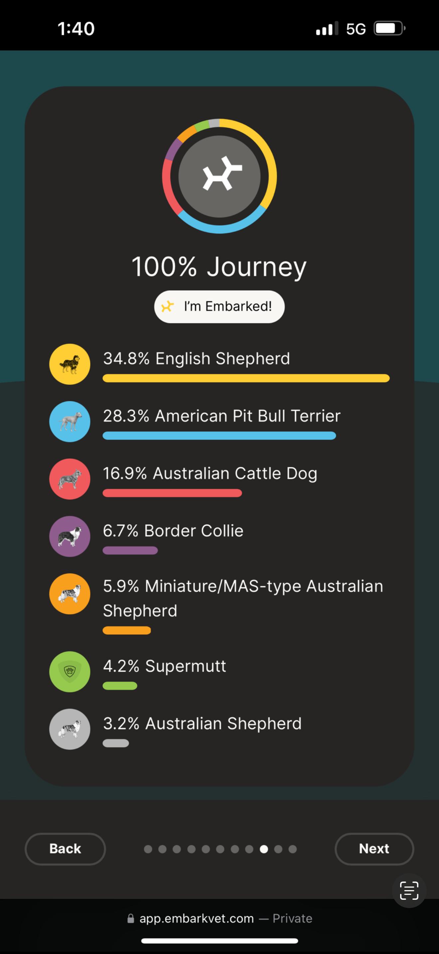Tap the yellow English Shepherd breed icon
439x954 pixels.
70,364
